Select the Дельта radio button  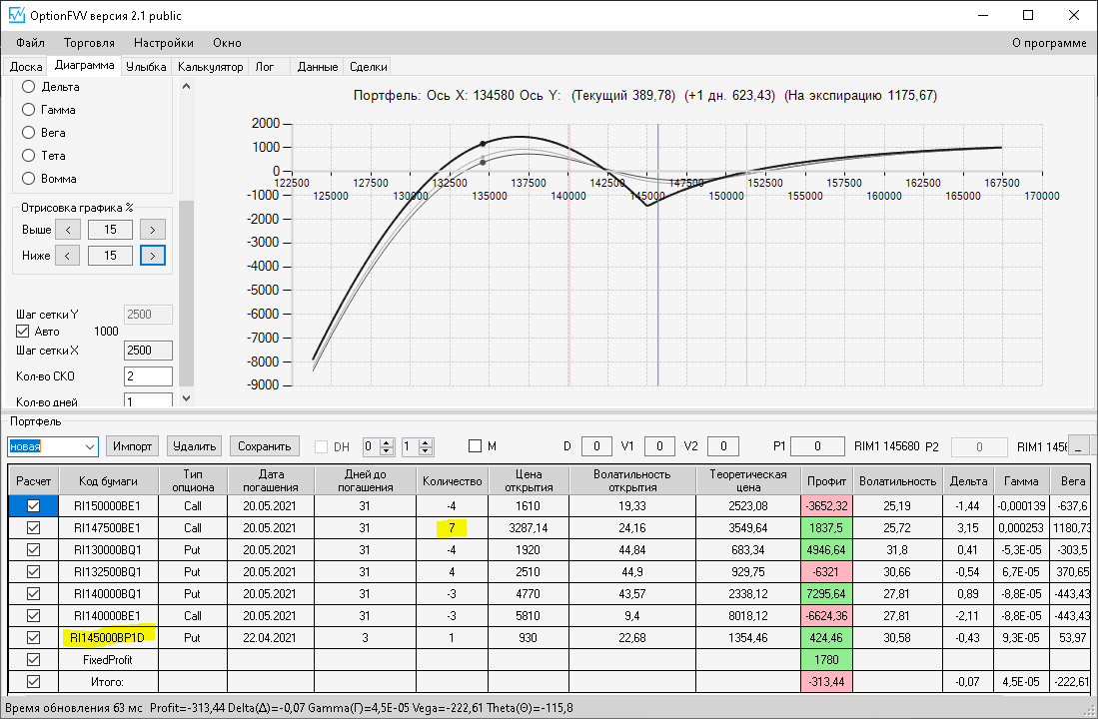(29, 87)
